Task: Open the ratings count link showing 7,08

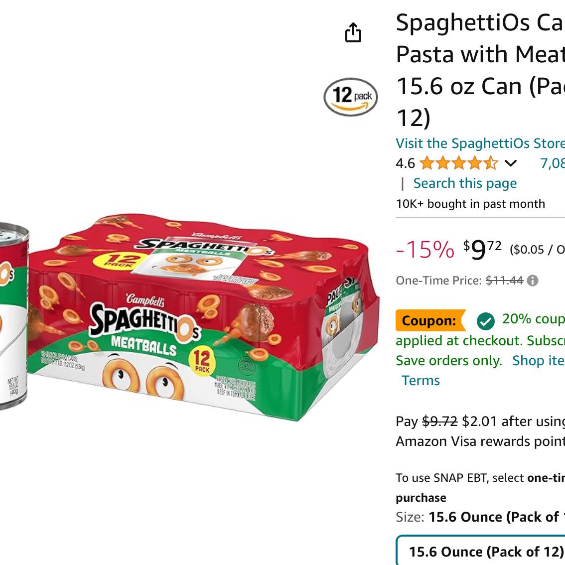Action: (552, 163)
